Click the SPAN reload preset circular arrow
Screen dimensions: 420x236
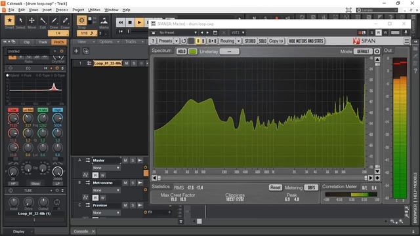(x=184, y=41)
